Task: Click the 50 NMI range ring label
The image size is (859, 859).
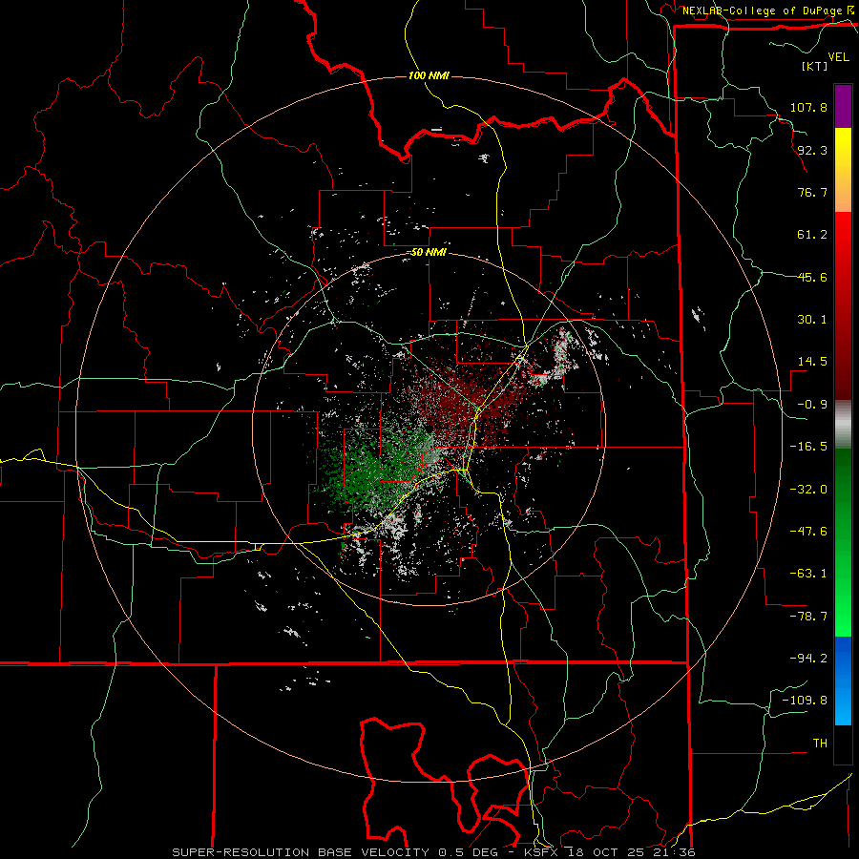Action: click(428, 253)
